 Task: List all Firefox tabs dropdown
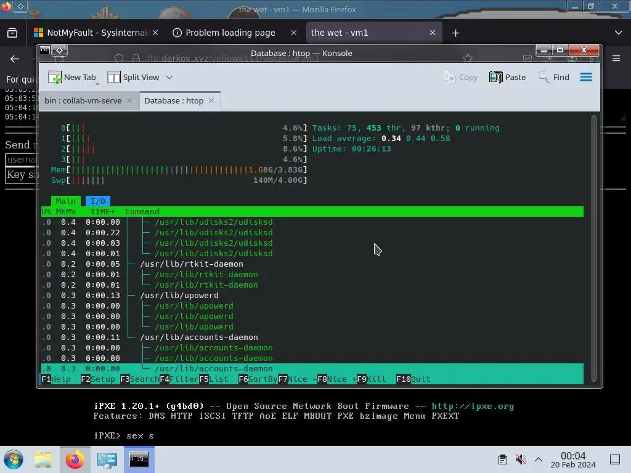pyautogui.click(x=619, y=33)
